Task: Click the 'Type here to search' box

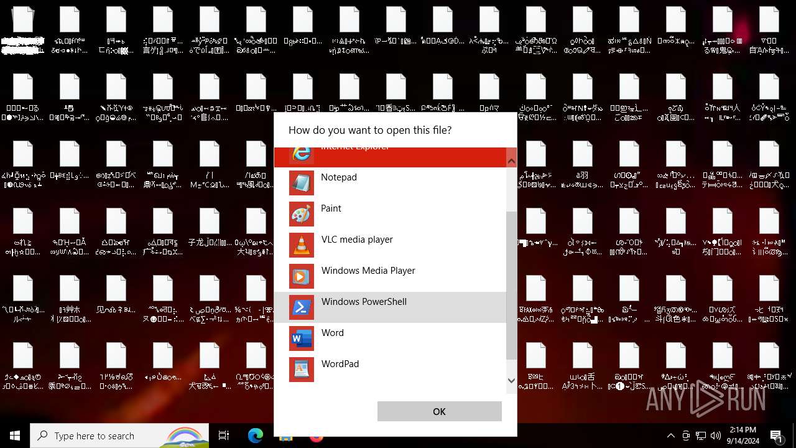Action: click(x=119, y=436)
